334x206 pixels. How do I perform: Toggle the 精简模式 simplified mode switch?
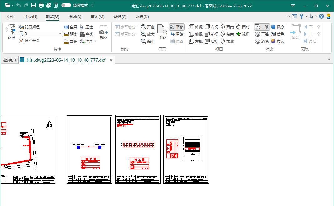point(66,5)
